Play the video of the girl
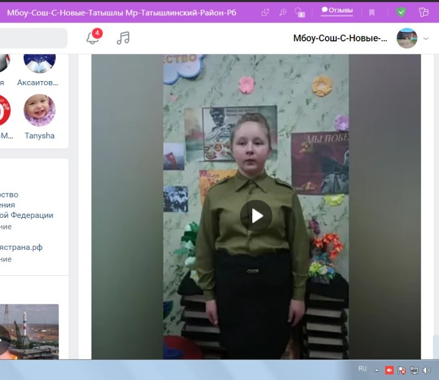This screenshot has width=439, height=380. 256,216
